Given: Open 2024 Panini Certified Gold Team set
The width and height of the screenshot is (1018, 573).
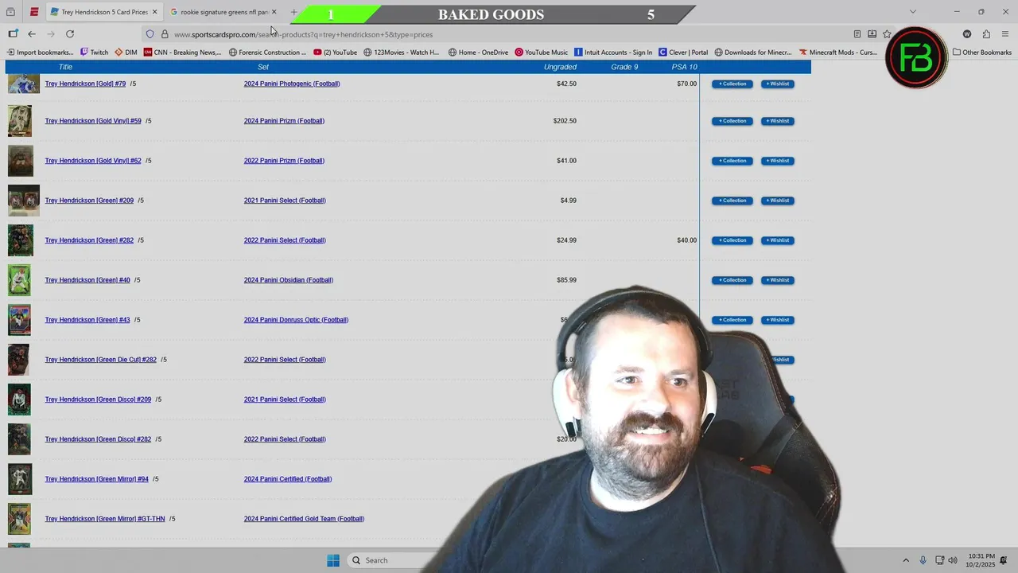Looking at the screenshot, I should (304, 519).
